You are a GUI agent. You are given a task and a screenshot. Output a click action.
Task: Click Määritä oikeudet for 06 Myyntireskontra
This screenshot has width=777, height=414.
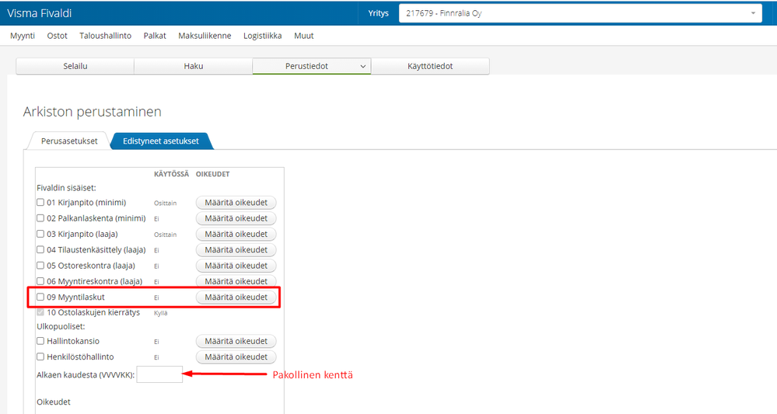tap(236, 281)
